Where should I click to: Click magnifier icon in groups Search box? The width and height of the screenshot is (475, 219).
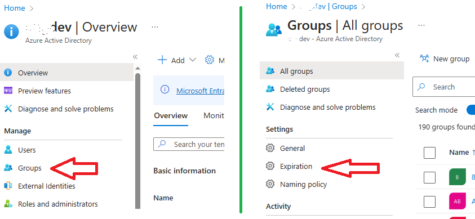421,87
